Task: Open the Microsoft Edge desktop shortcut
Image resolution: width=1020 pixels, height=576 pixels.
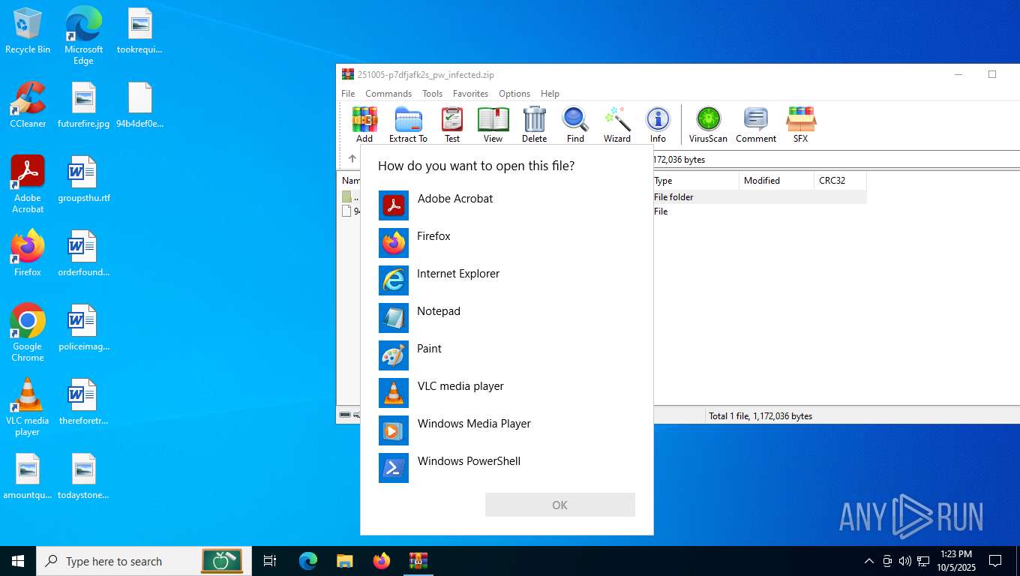Action: 83,34
